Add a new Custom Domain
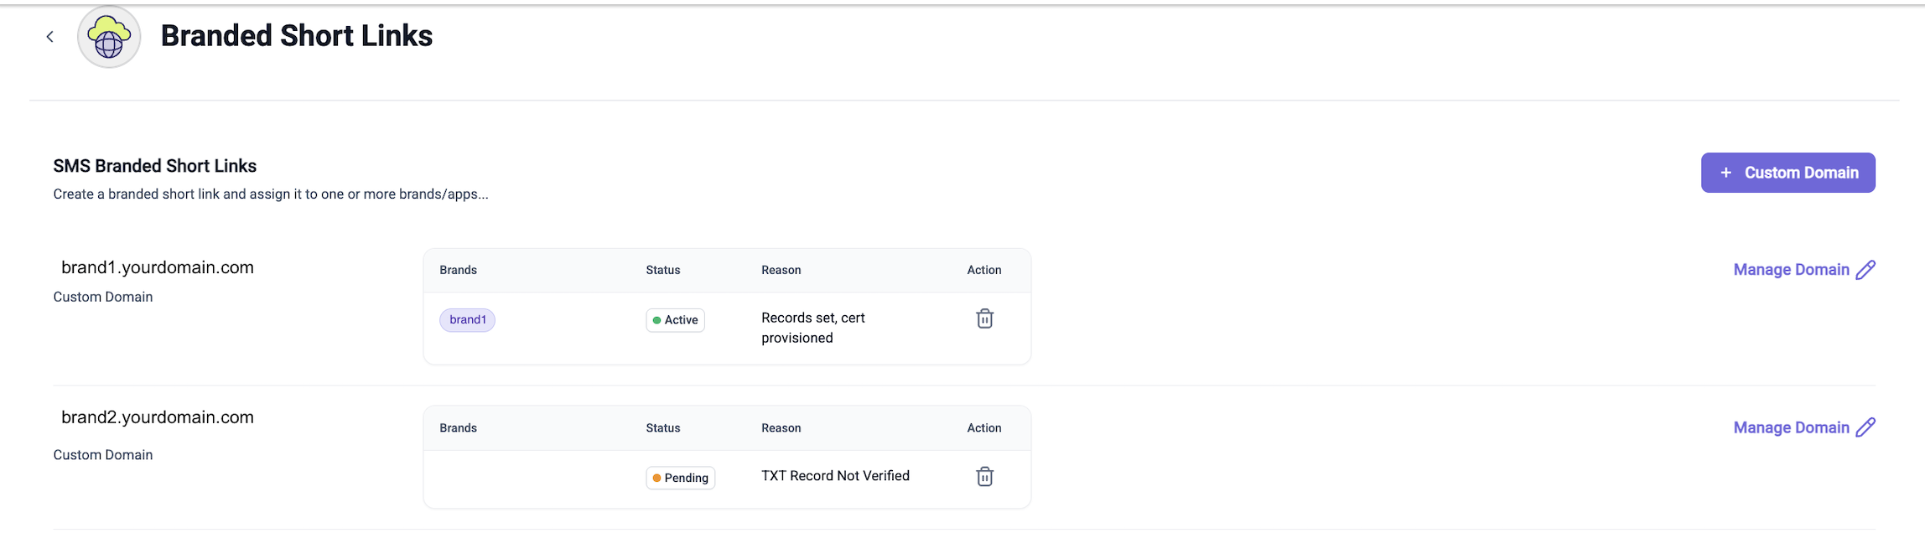Viewport: 1925px width, 533px height. (x=1788, y=173)
